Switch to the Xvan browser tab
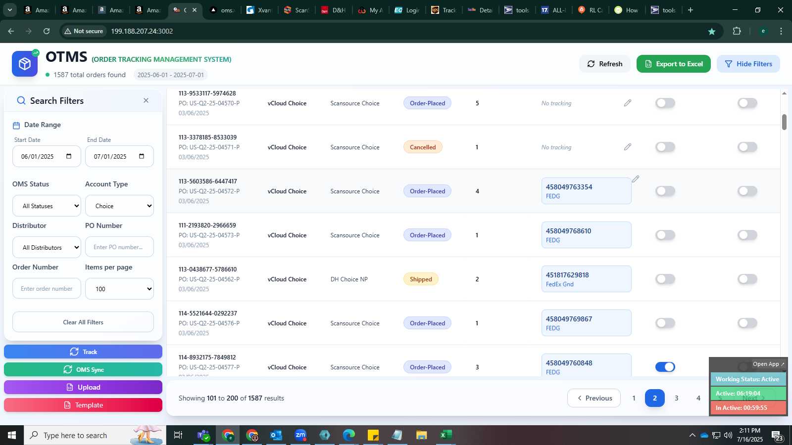 259,10
